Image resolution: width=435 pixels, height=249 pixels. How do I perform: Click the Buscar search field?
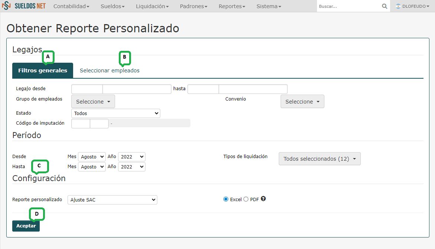coord(349,6)
